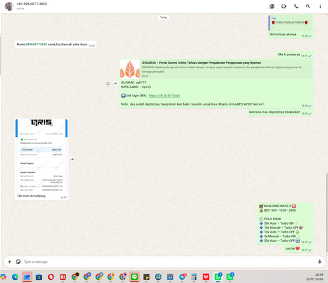Select the MAHJONG WAYS 2 message
Screen dimensions: 328x283
pyautogui.click(x=285, y=223)
